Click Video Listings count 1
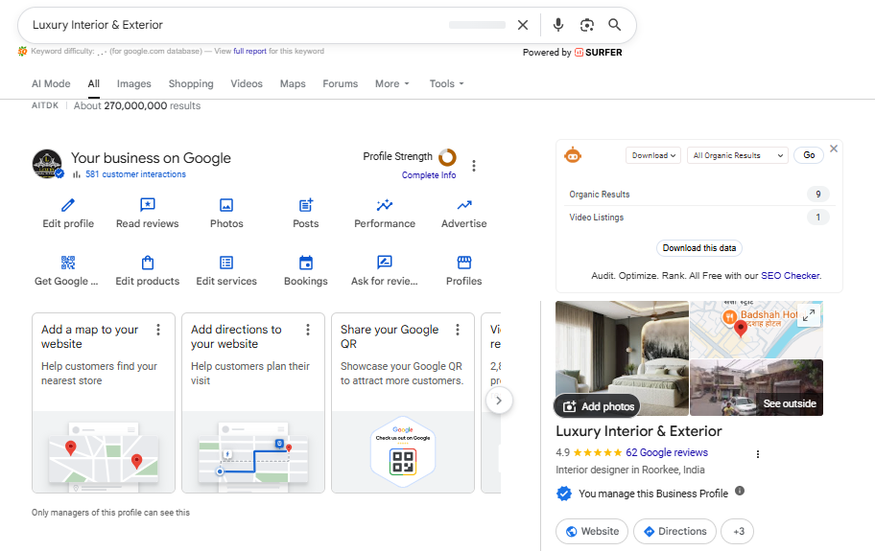 818,218
